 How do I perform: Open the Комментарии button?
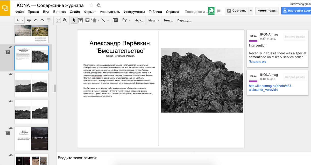[267, 11]
